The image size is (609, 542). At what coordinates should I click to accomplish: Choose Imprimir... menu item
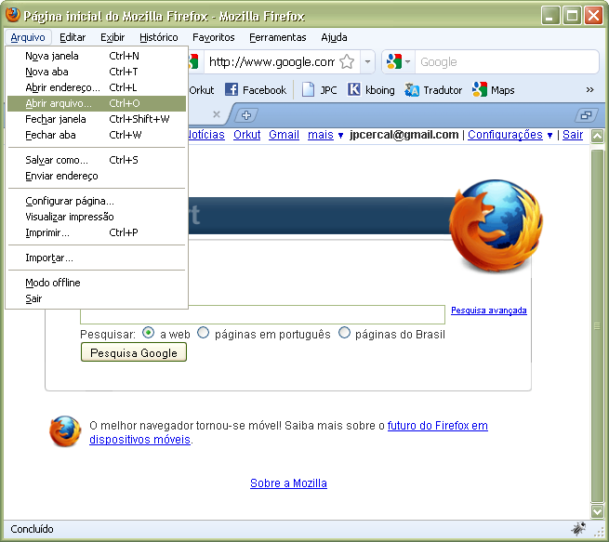[x=97, y=232]
